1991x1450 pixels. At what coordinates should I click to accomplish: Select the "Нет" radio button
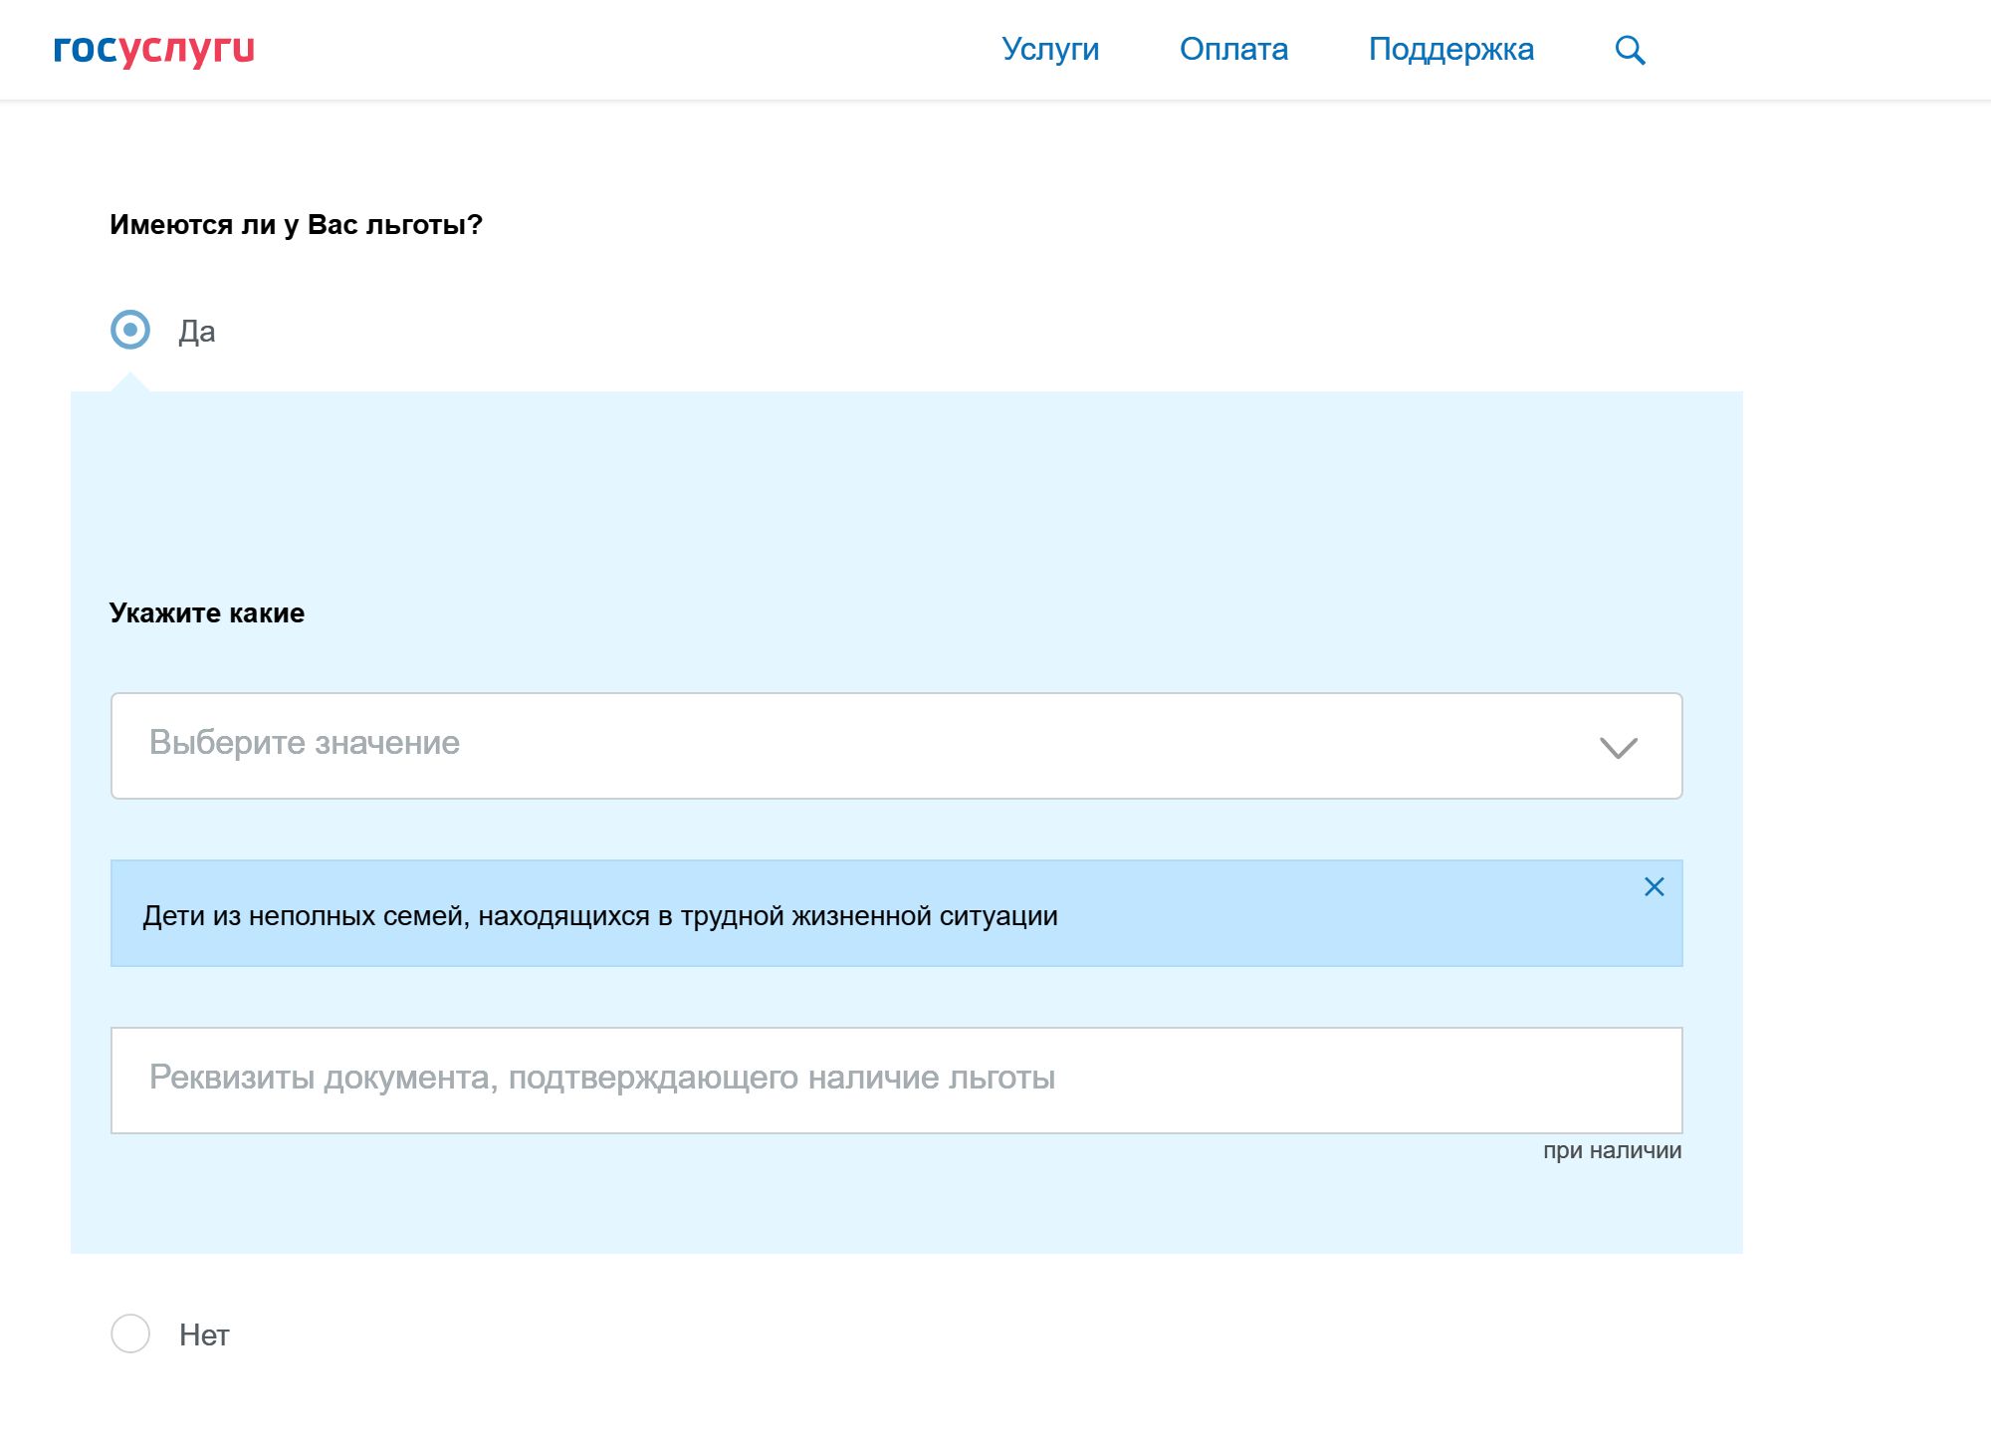(x=130, y=1333)
